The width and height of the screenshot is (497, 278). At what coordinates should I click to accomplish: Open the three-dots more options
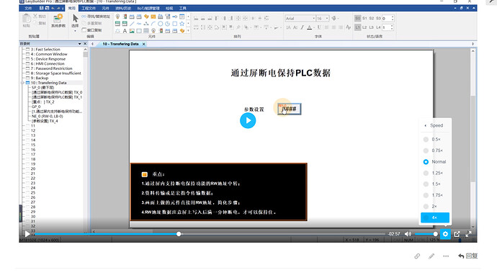click(446, 256)
